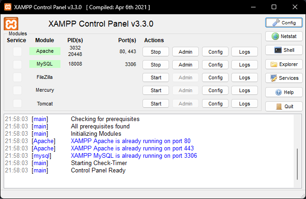Open the Services panel
Image resolution: width=306 pixels, height=199 pixels.
click(x=284, y=78)
